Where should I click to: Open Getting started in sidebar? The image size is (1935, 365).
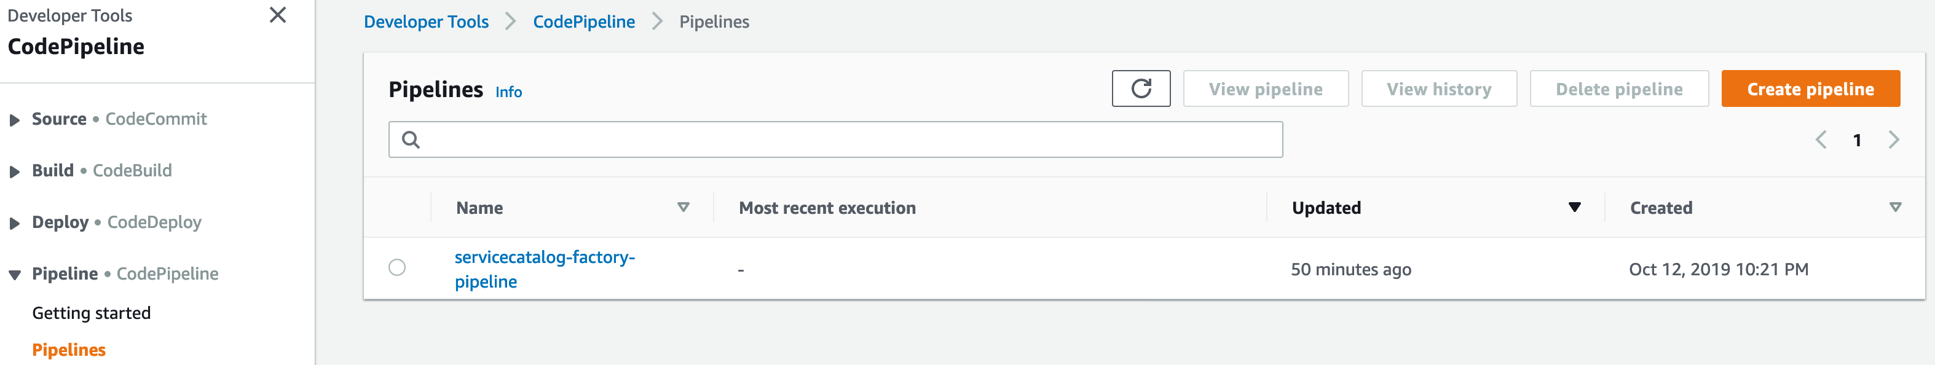(92, 313)
